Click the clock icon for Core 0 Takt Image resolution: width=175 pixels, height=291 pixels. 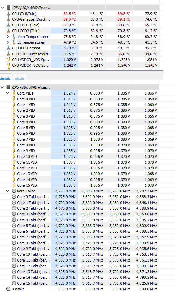(14, 196)
